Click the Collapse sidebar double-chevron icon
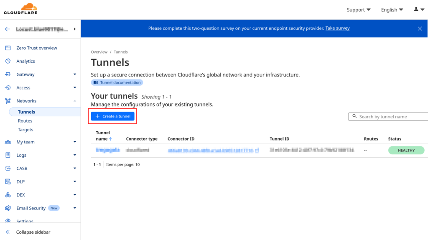This screenshot has width=428, height=240. click(x=8, y=232)
